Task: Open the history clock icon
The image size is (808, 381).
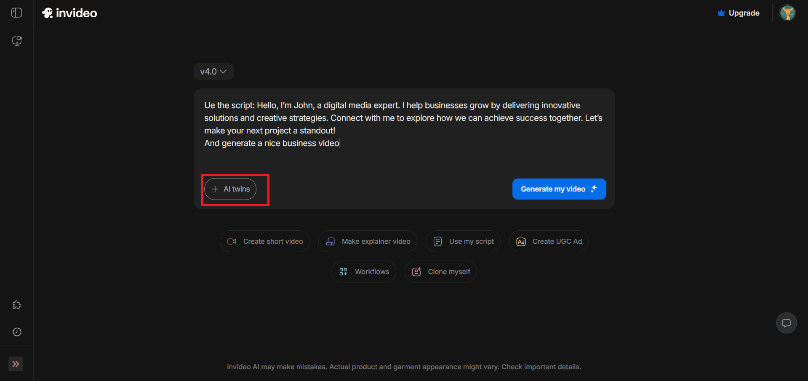Action: [x=17, y=332]
